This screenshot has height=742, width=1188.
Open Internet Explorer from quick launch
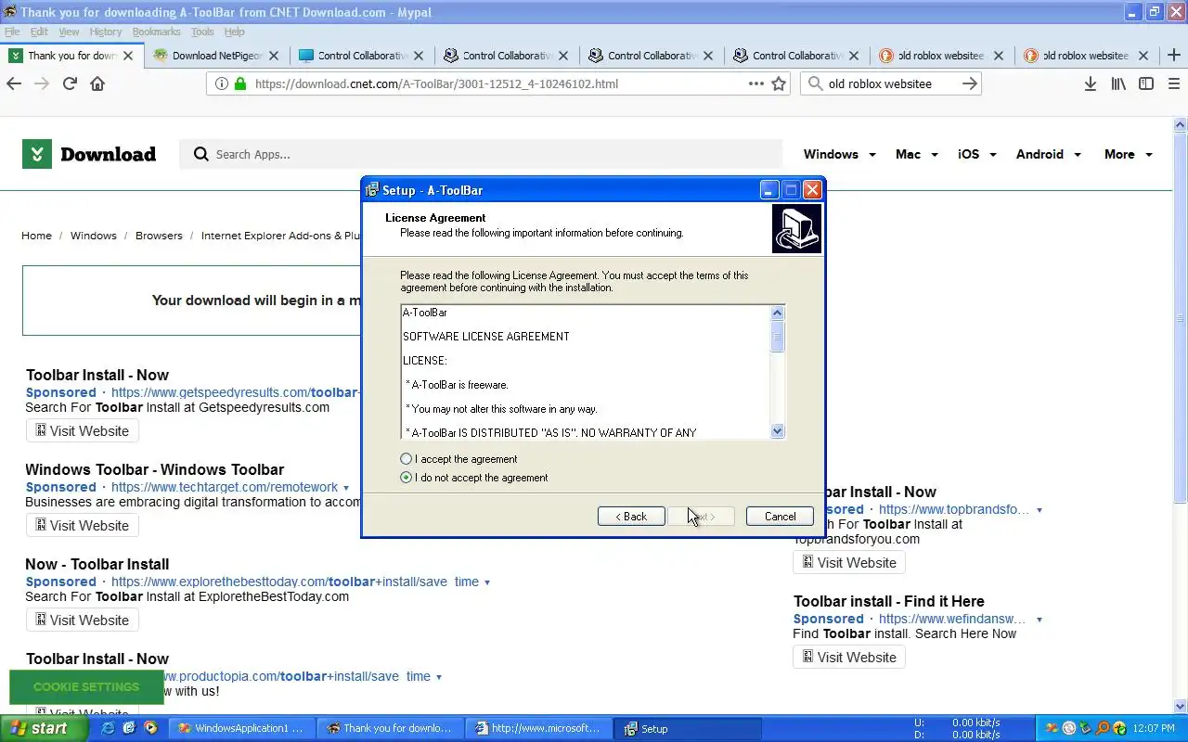(109, 728)
